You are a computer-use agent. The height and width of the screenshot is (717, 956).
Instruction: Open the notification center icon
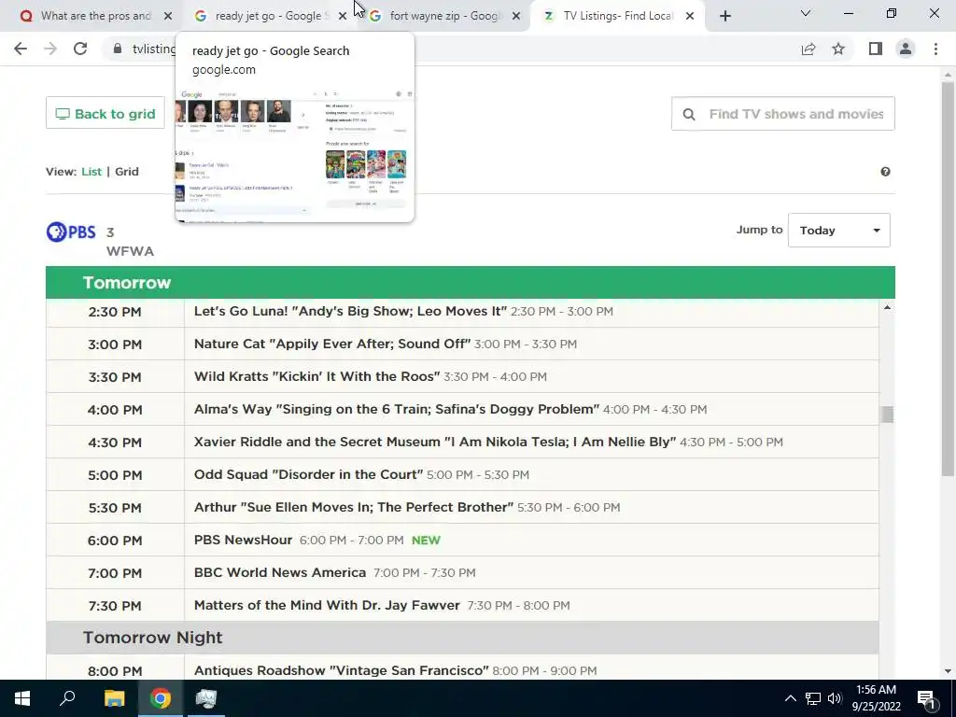click(x=925, y=698)
